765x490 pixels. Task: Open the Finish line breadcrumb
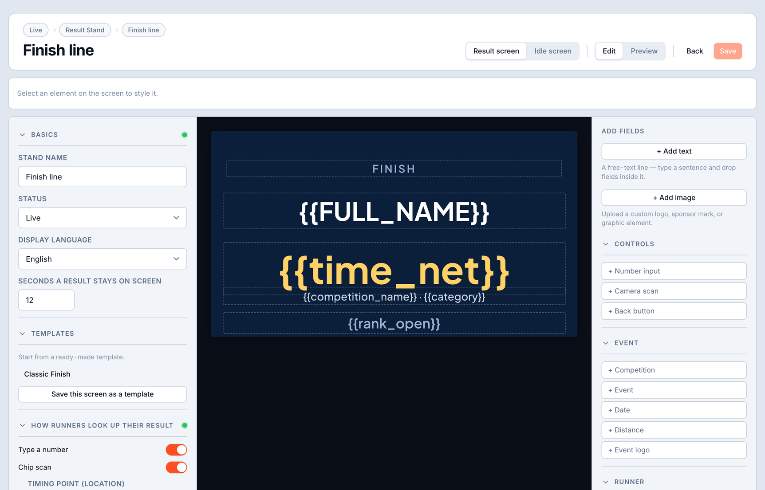coord(143,30)
